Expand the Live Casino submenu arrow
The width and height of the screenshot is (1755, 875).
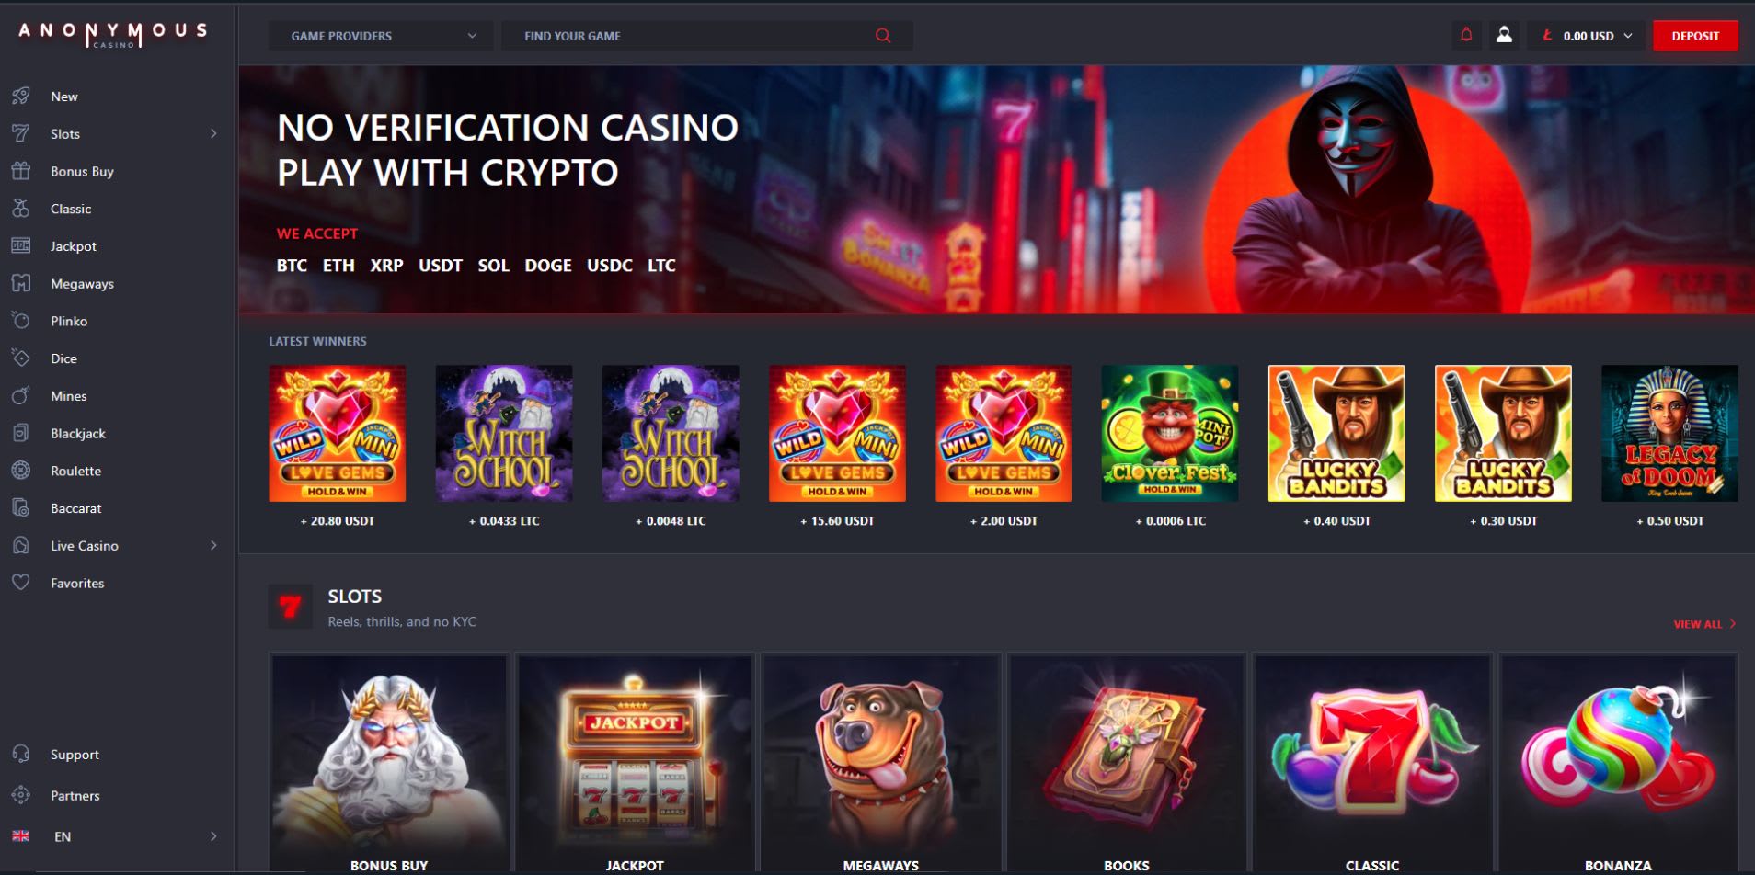click(x=213, y=545)
